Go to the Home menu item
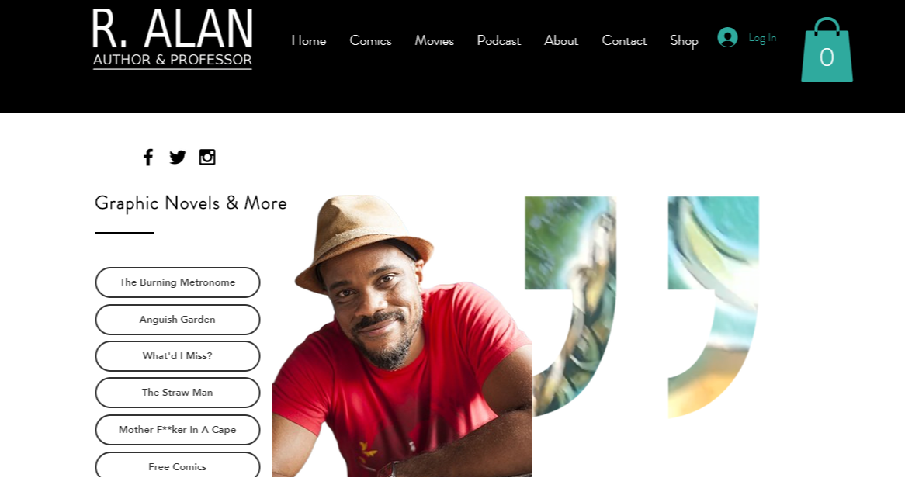905x478 pixels. pyautogui.click(x=309, y=41)
